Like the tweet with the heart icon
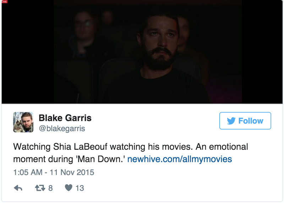Image resolution: width=284 pixels, height=203 pixels. [x=69, y=188]
